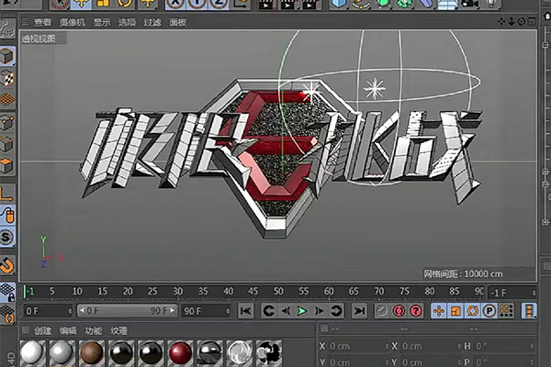The width and height of the screenshot is (551, 367).
Task: Open 纹理 material manager menu
Action: tap(118, 331)
